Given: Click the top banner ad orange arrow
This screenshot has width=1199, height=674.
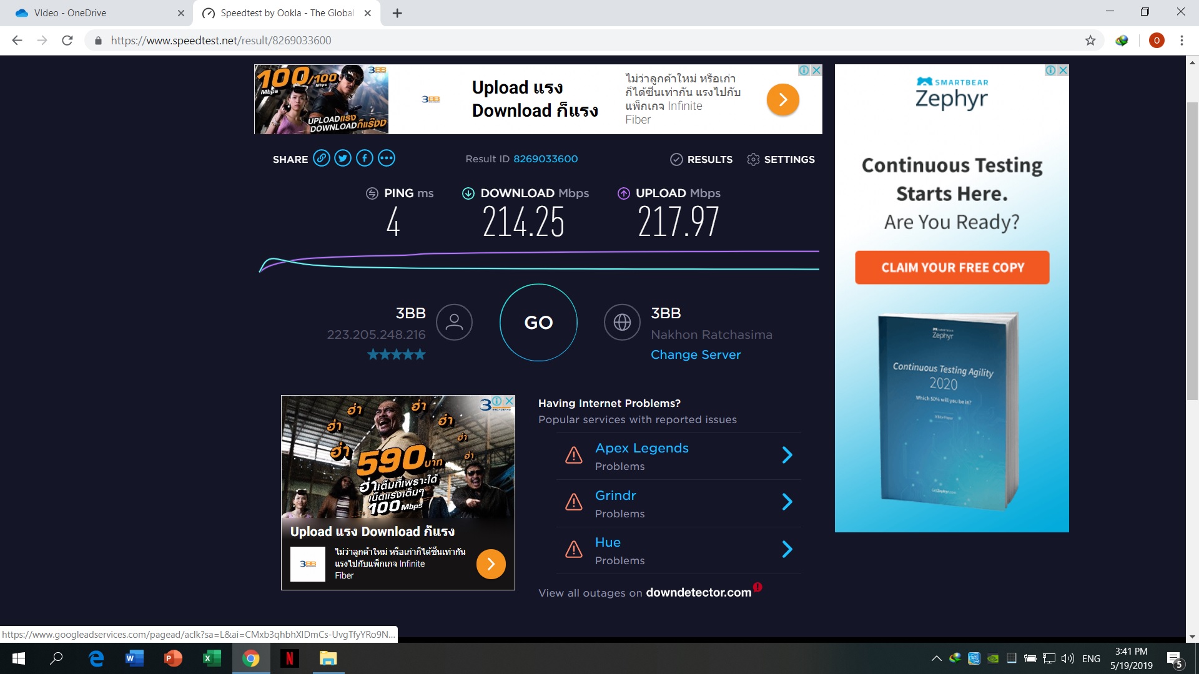Looking at the screenshot, I should pyautogui.click(x=782, y=100).
